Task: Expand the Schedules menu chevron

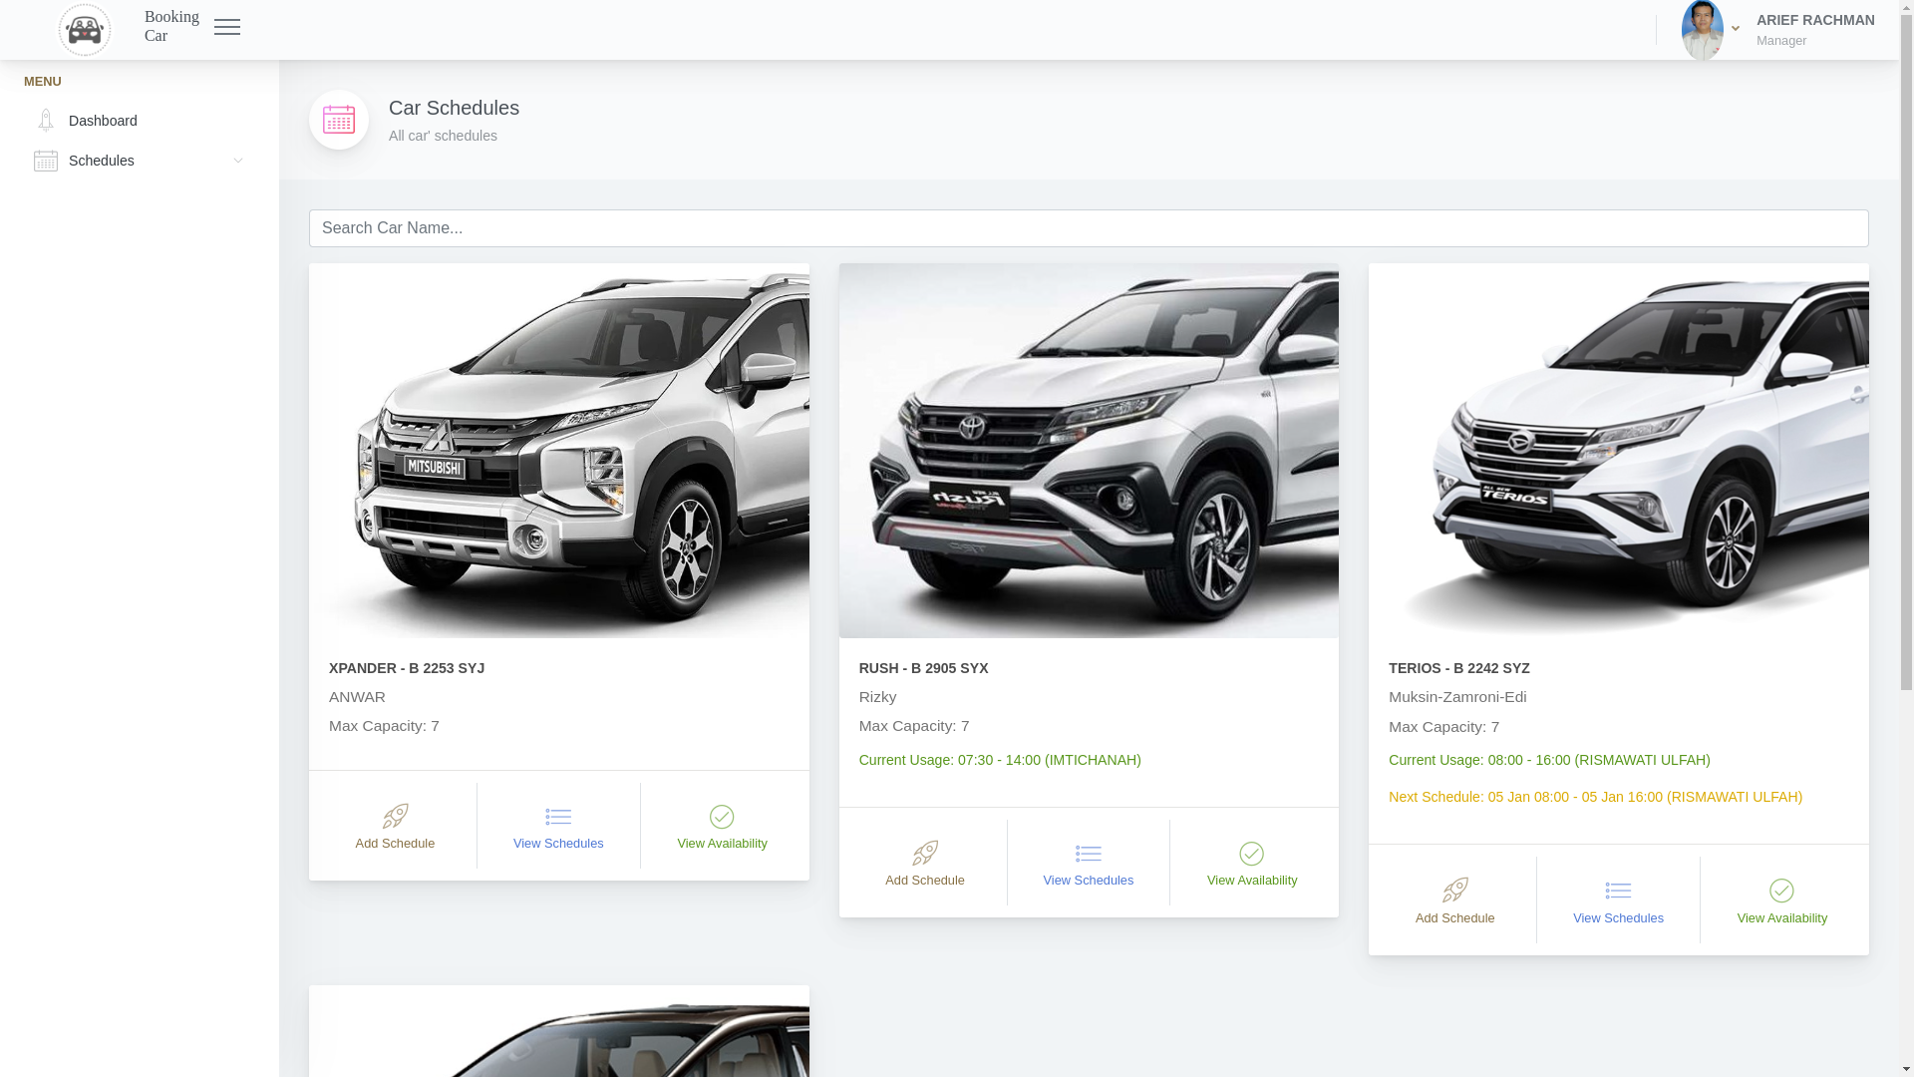Action: click(x=238, y=161)
